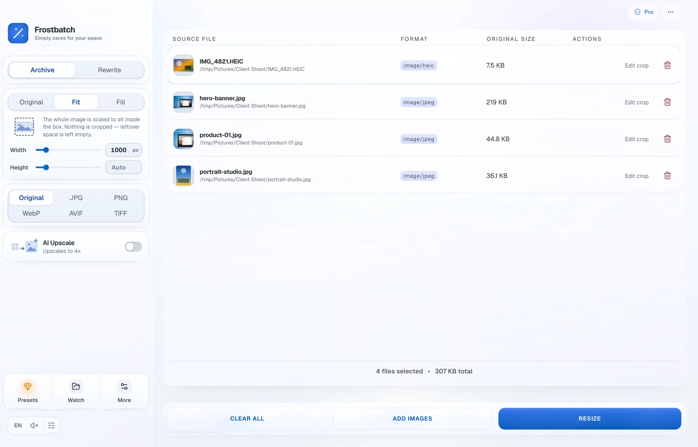
Task: Select Original resize mode
Action: pos(31,102)
